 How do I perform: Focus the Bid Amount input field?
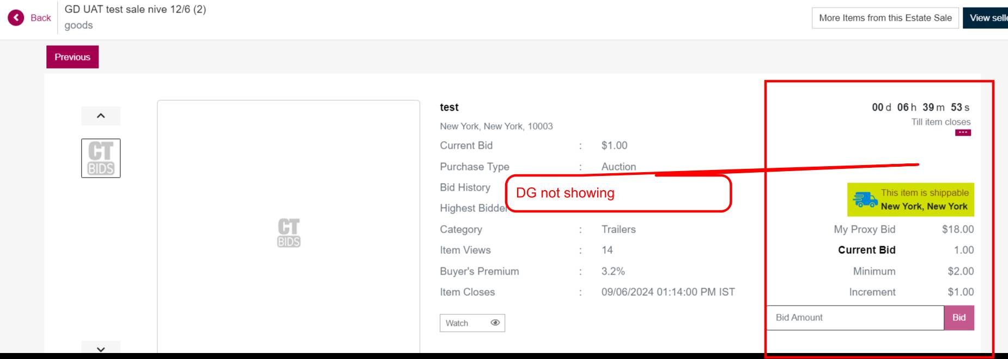tap(854, 318)
